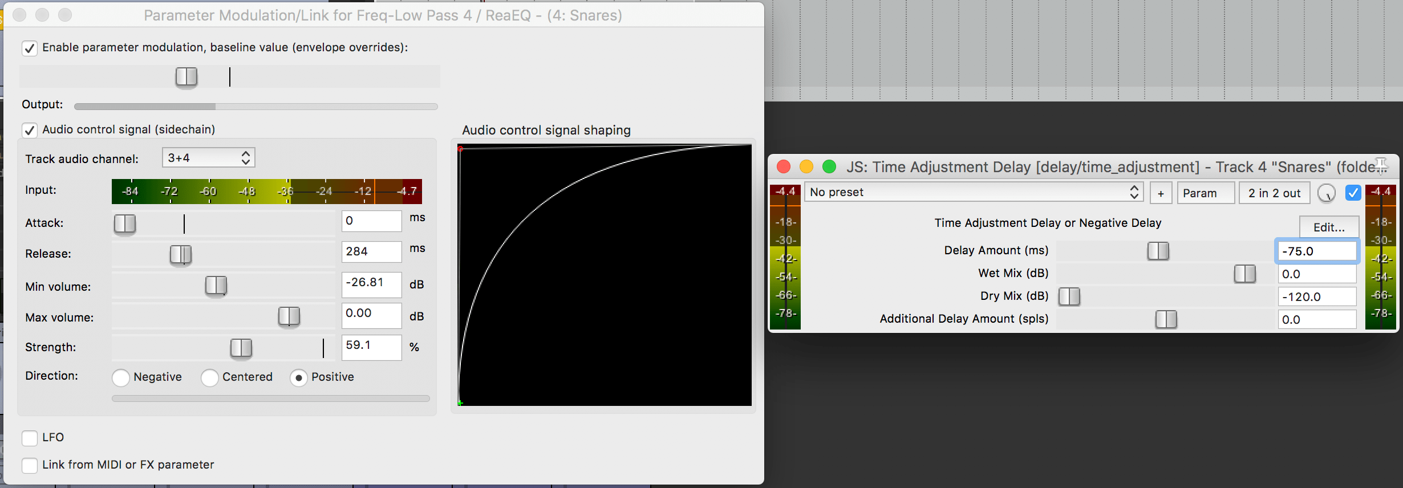Click the Output level bar
The image size is (1403, 488).
[256, 107]
